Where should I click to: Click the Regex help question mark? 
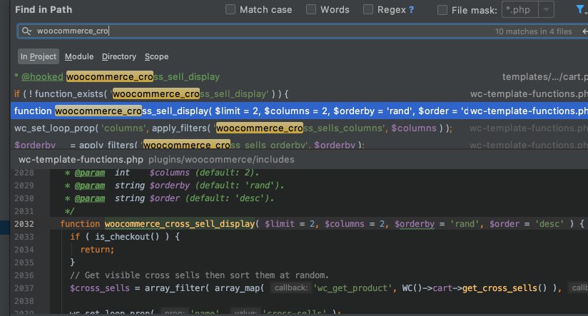[411, 10]
